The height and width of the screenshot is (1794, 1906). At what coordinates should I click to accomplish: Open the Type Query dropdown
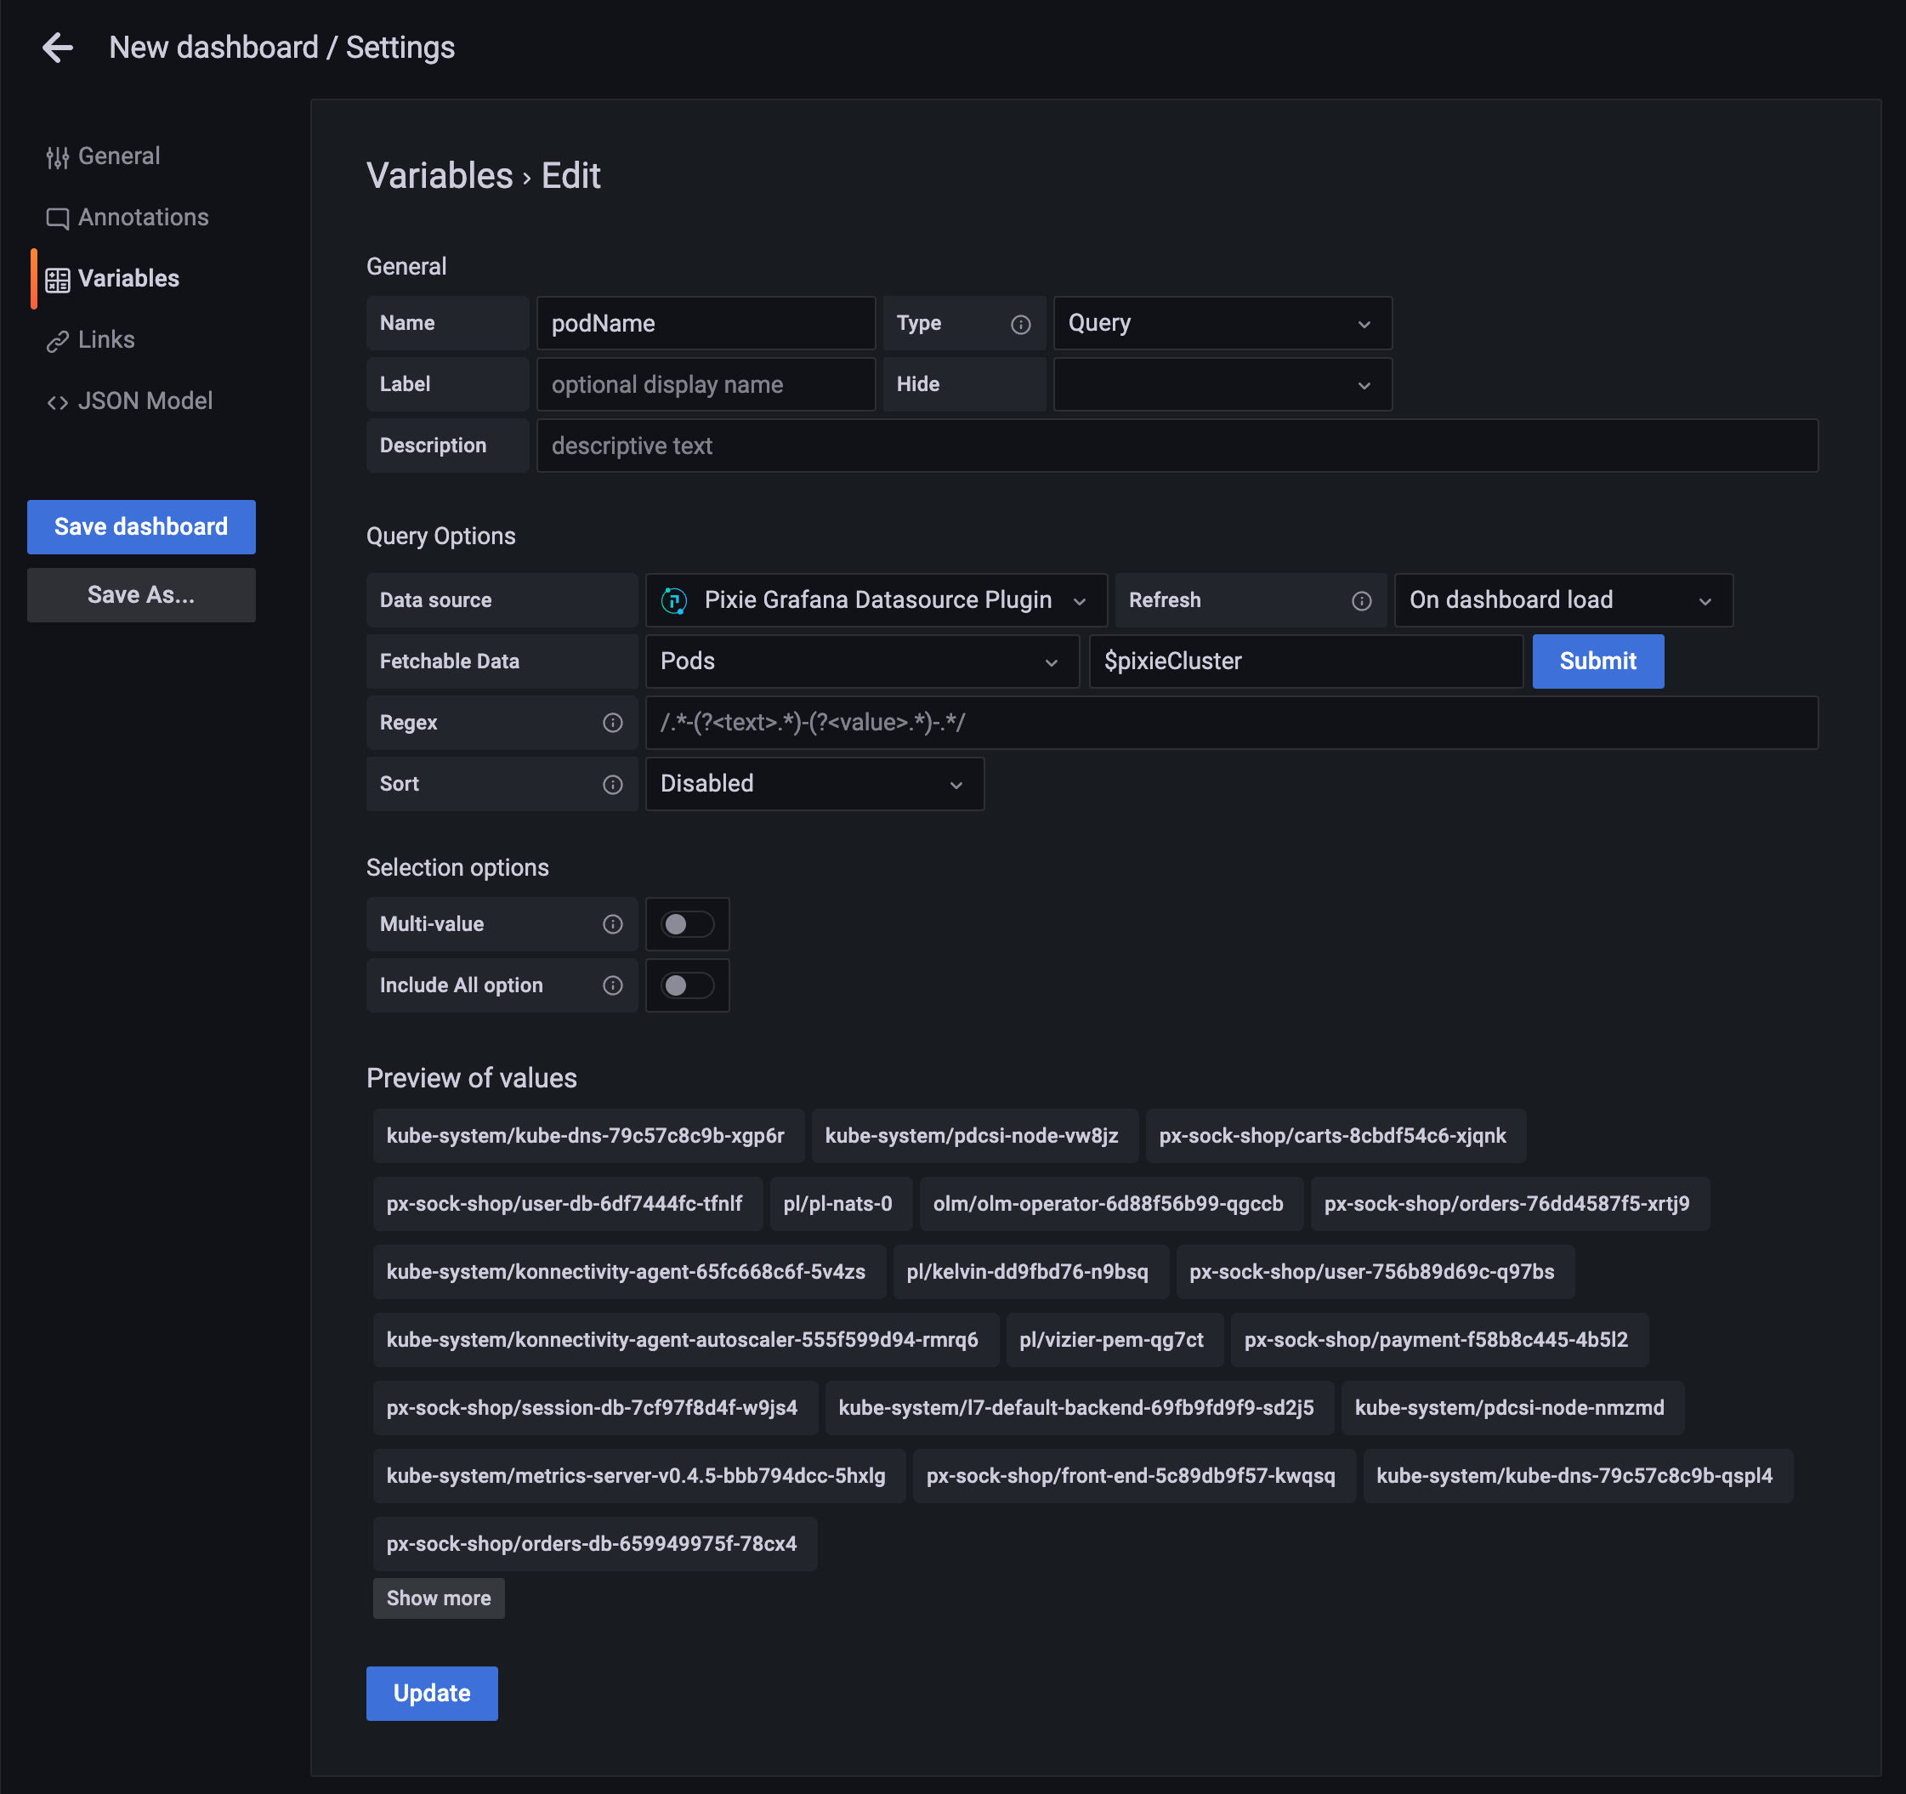pyautogui.click(x=1222, y=324)
